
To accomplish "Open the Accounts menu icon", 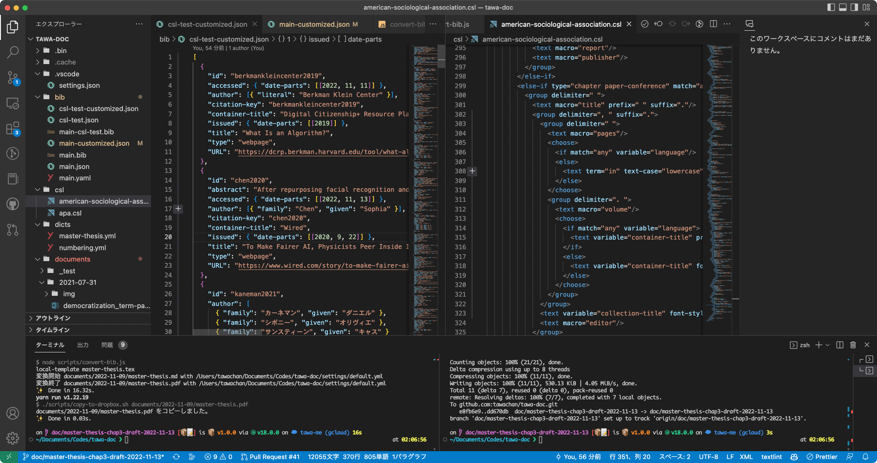I will coord(13,413).
